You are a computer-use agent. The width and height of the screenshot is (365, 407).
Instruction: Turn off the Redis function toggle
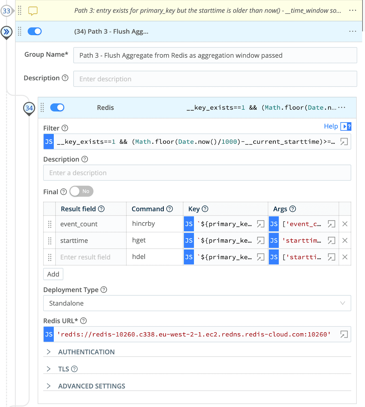[x=57, y=108]
